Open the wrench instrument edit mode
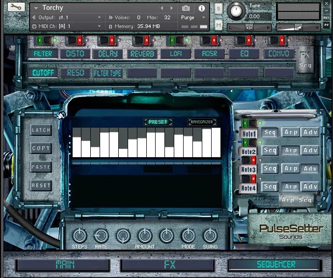 [16, 7]
